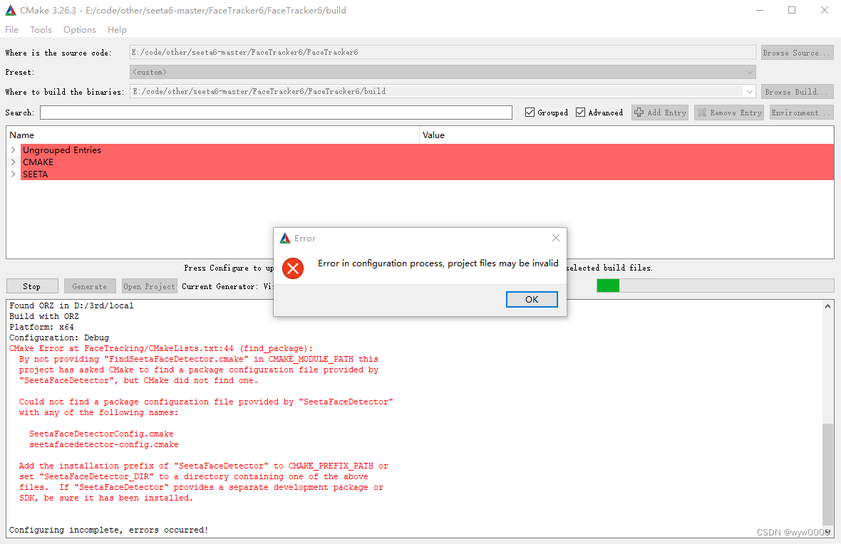Click the Add Entry button
The height and width of the screenshot is (544, 841).
[660, 113]
